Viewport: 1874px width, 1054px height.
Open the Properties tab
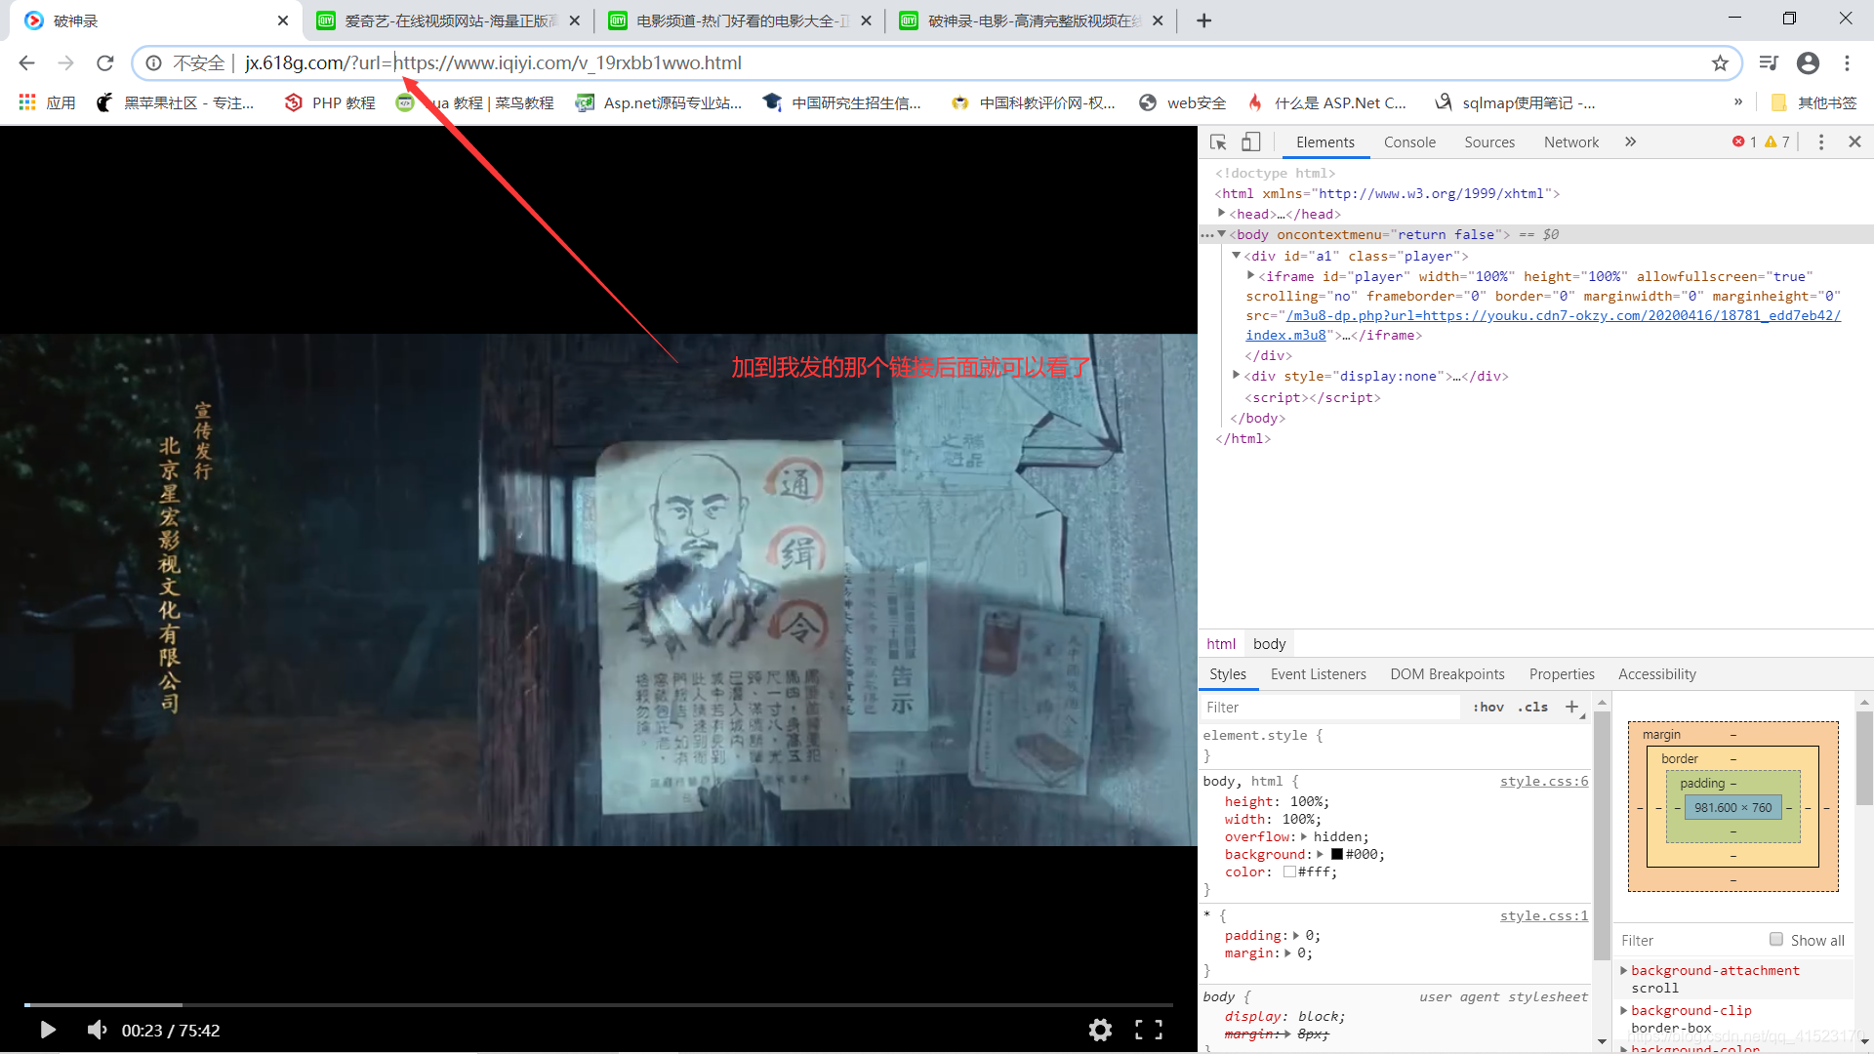1562,674
